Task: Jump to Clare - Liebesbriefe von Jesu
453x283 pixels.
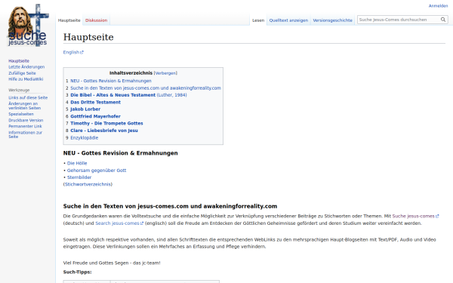Action: (x=104, y=131)
